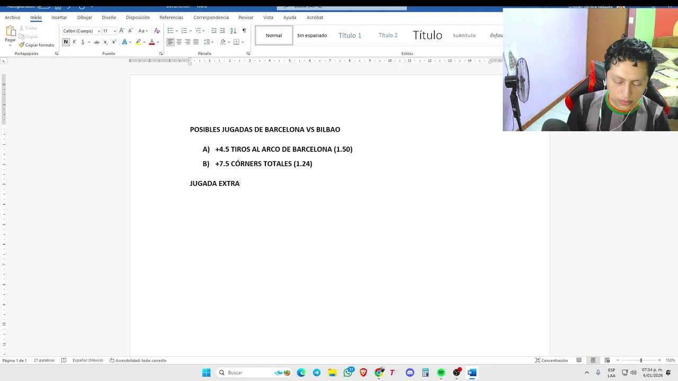Decrease paragraph indent
Viewport: 678px width, 381px height.
click(x=214, y=31)
